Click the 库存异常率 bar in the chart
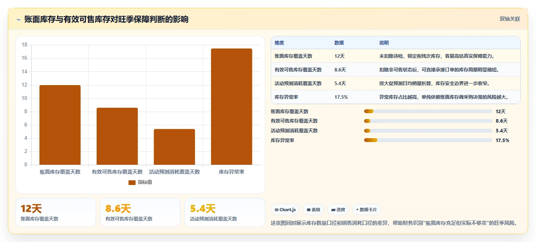 coord(231,107)
